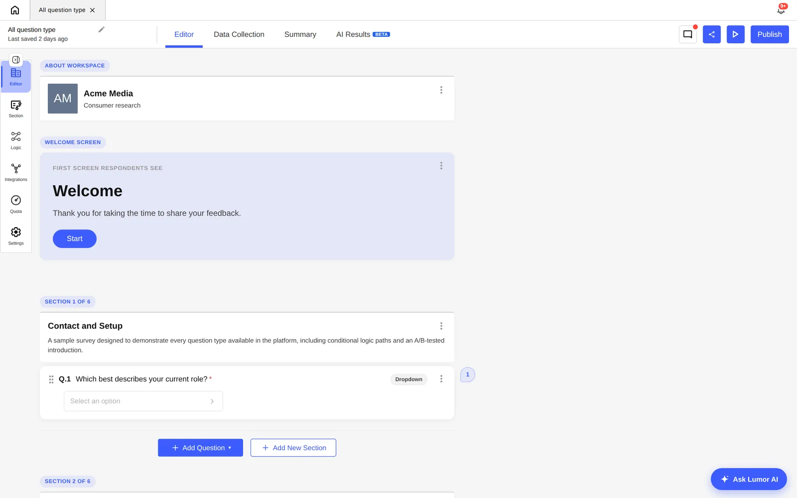Image resolution: width=797 pixels, height=498 pixels.
Task: Click the SECTION 2 OF 6 label
Action: click(x=68, y=482)
